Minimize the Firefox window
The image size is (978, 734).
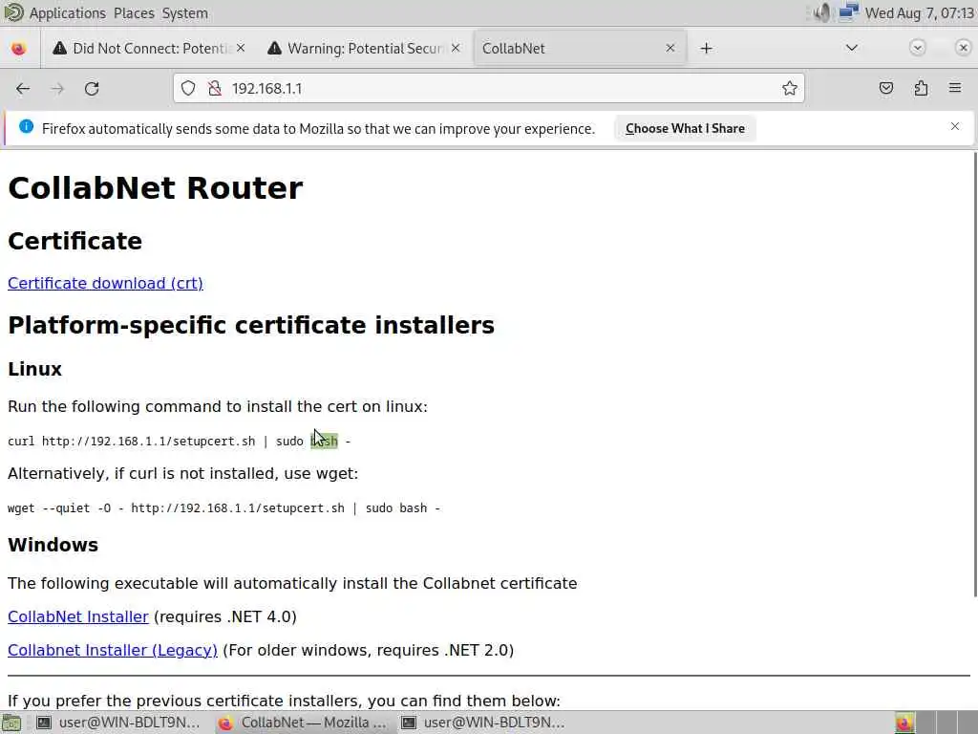pyautogui.click(x=917, y=48)
